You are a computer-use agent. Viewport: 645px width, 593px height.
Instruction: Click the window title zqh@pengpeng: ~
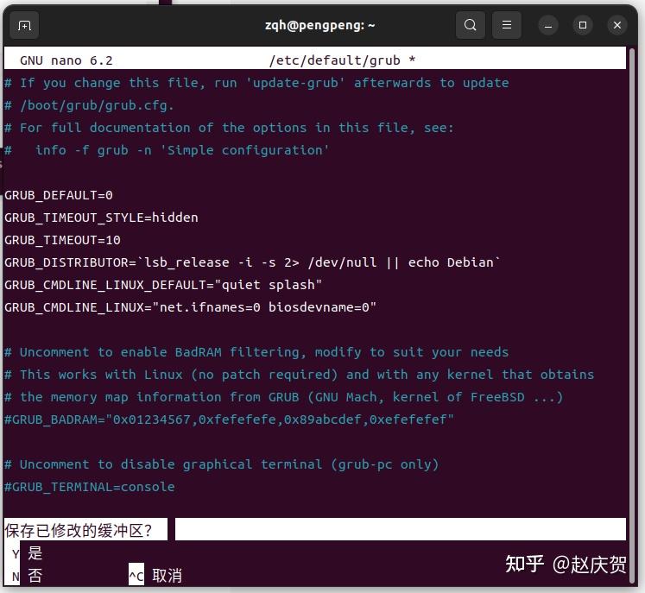click(x=320, y=26)
